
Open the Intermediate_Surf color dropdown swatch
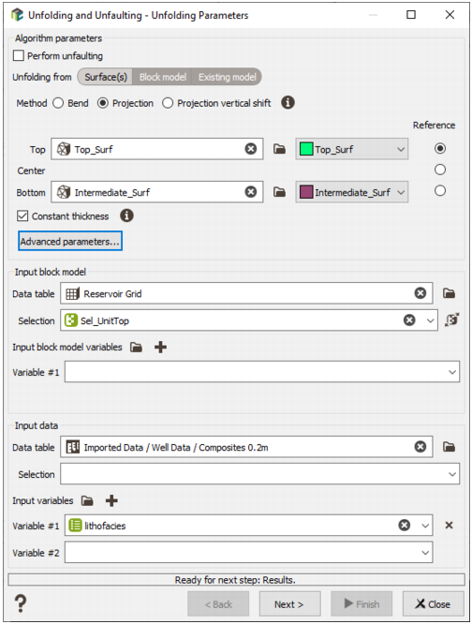click(x=351, y=193)
